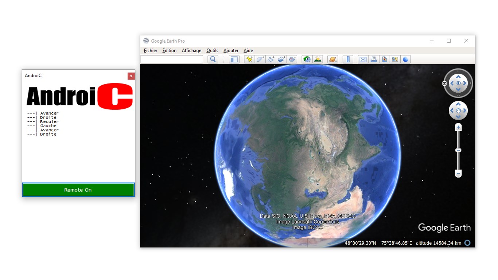This screenshot has width=498, height=280.
Task: Move down with the hand joystick arrow
Action: 458,117
